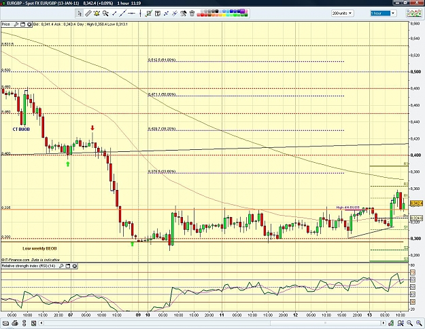This screenshot has width=425, height=329.
Task: Click the scrollbar left arrow
Action: pos(41,323)
